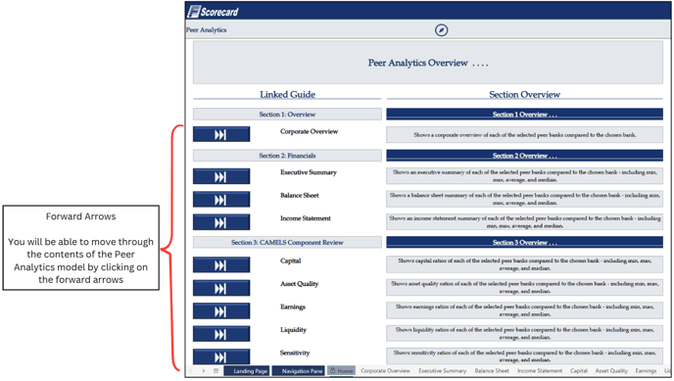This screenshot has height=381, width=674.
Task: Click the compass navigation icon
Action: click(x=441, y=30)
